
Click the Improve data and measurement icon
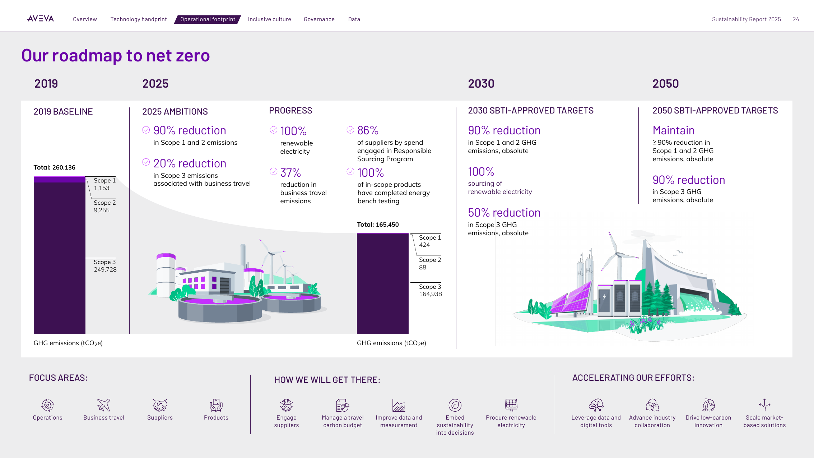399,405
